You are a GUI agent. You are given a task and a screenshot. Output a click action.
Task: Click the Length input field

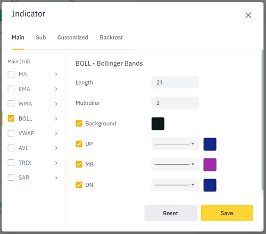coord(175,83)
